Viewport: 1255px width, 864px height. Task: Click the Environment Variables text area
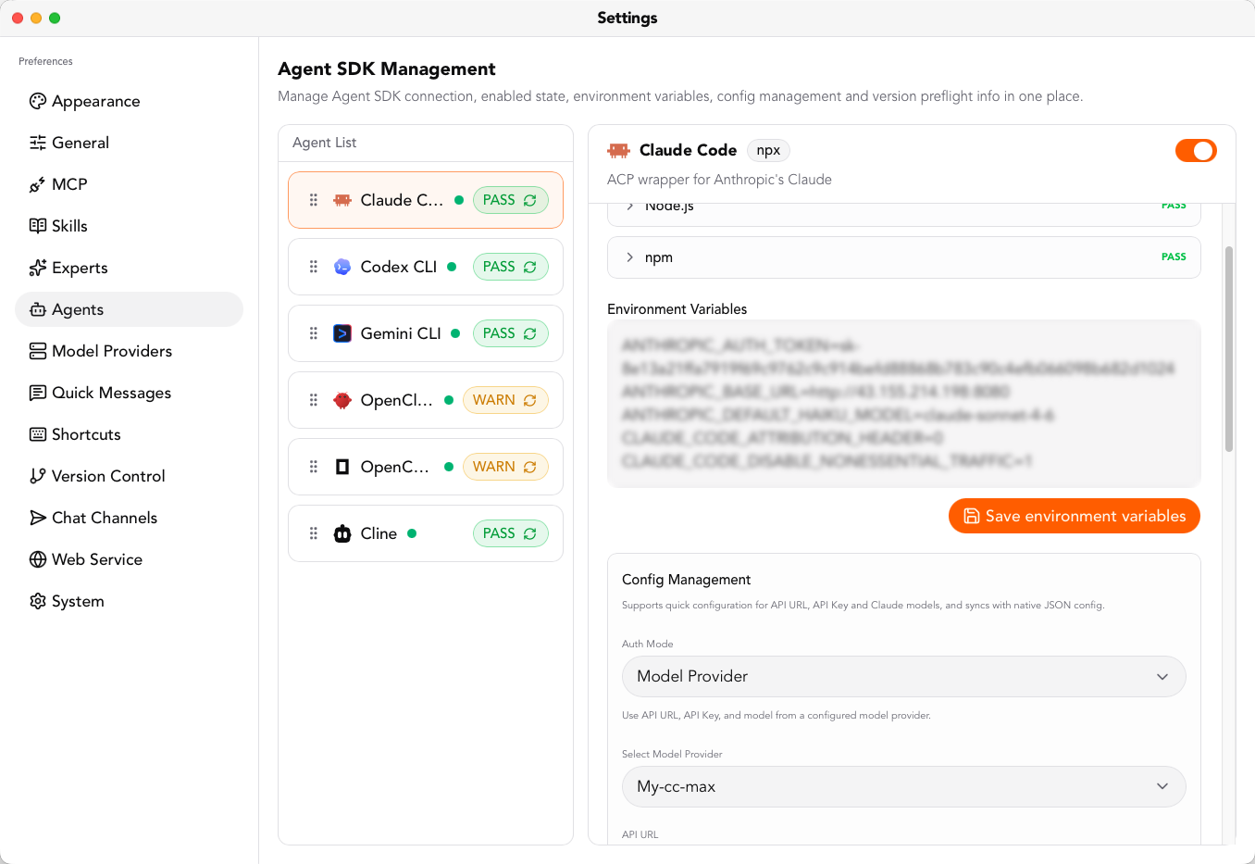(x=904, y=403)
